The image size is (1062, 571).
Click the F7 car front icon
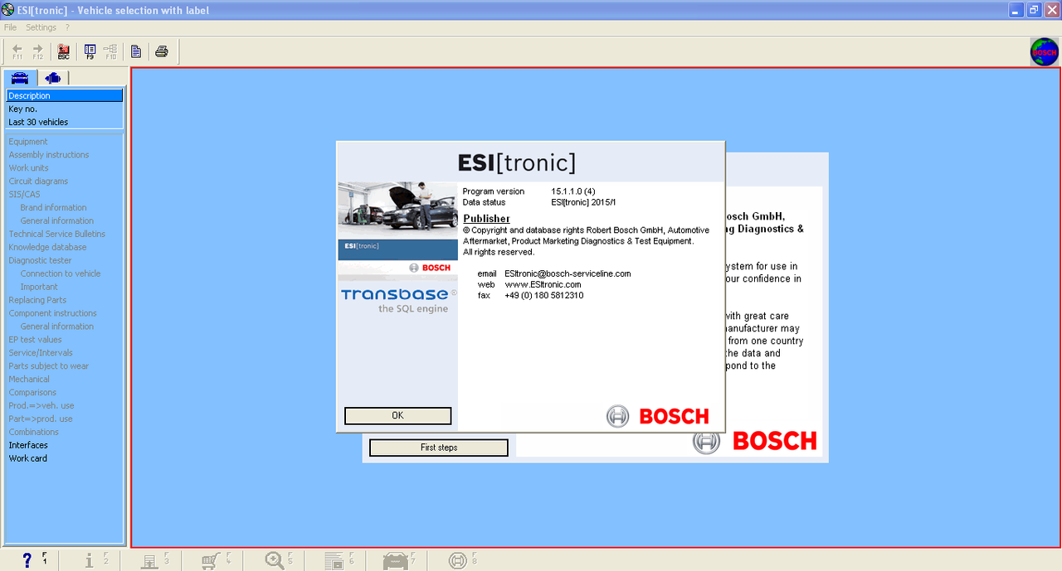coord(396,561)
